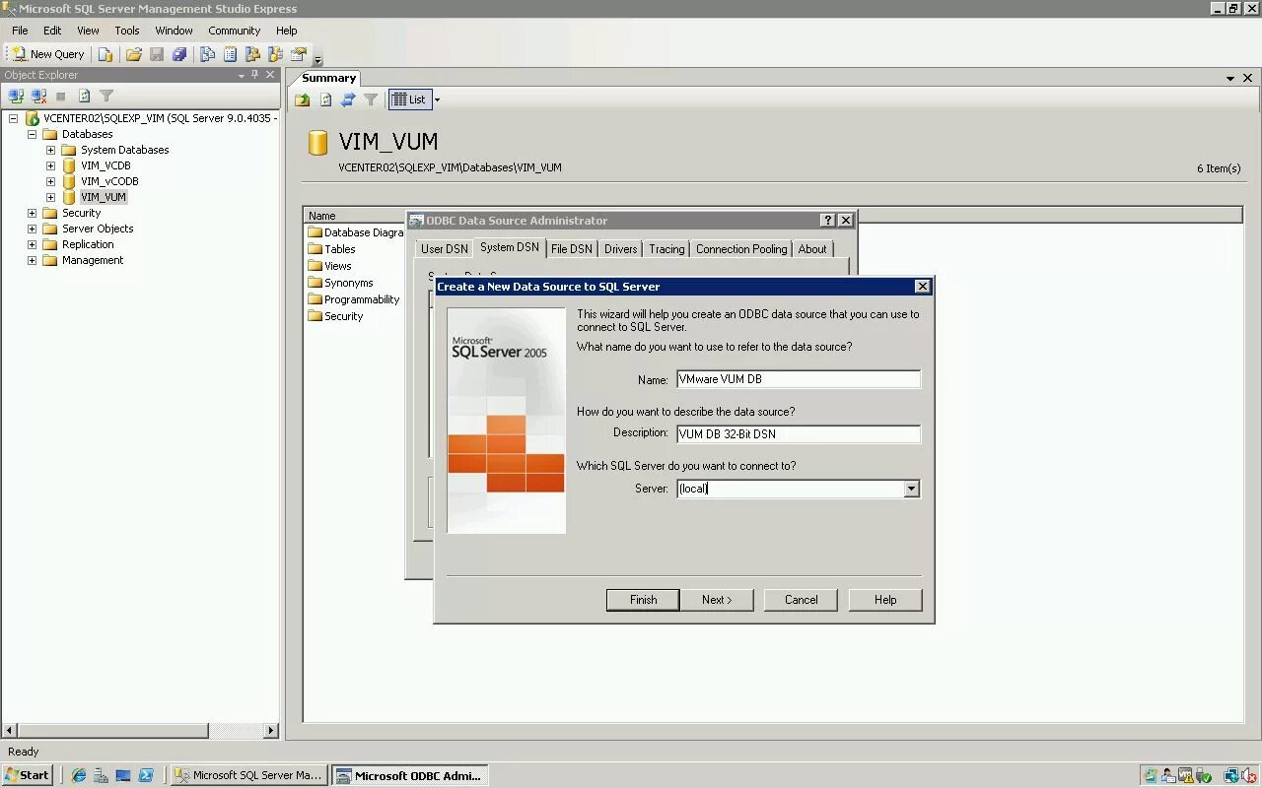Open the File menu
The image size is (1262, 788).
click(x=20, y=31)
